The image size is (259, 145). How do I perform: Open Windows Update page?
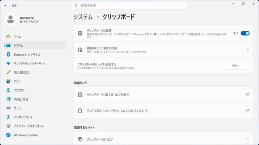(35, 135)
